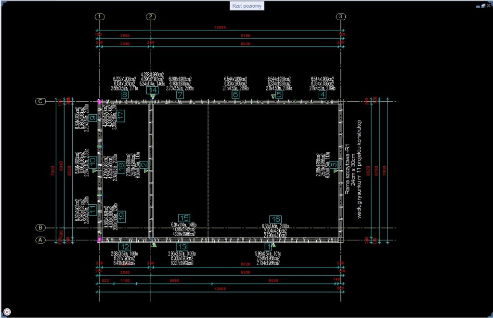Select the Rzut poziomy view tab
Image resolution: width=493 pixels, height=318 pixels.
(x=247, y=6)
